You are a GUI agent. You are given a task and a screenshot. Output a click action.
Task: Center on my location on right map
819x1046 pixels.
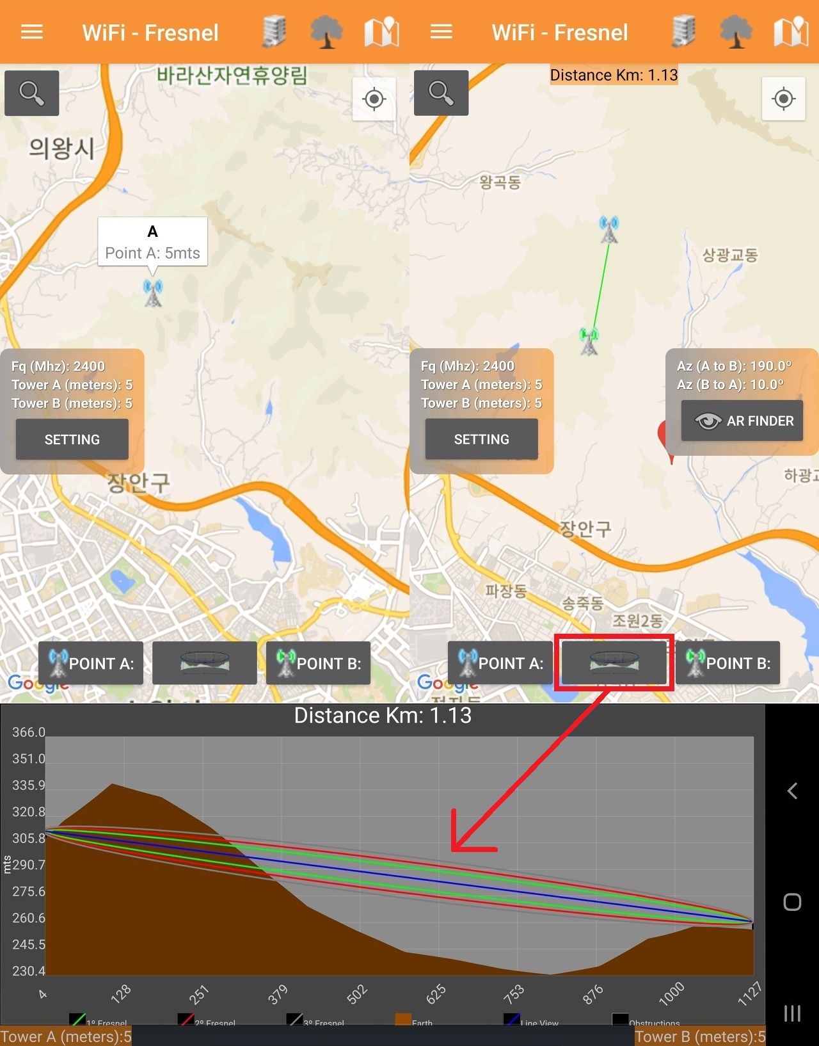[x=783, y=99]
